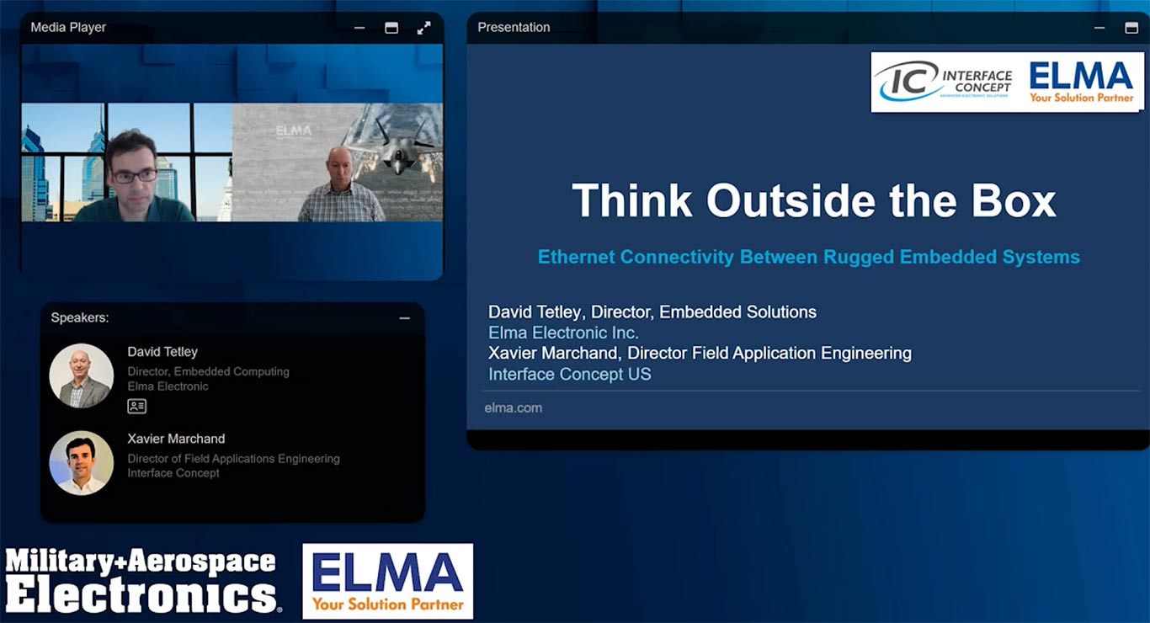
Task: Click the elma.com link on the slide
Action: (514, 407)
